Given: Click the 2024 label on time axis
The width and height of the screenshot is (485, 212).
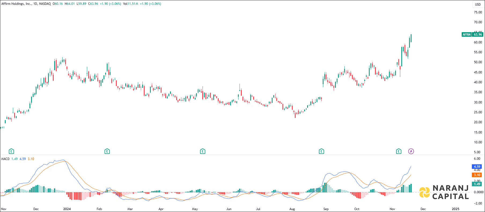Looking at the screenshot, I should [x=67, y=209].
